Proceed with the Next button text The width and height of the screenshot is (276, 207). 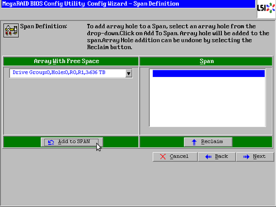259,156
